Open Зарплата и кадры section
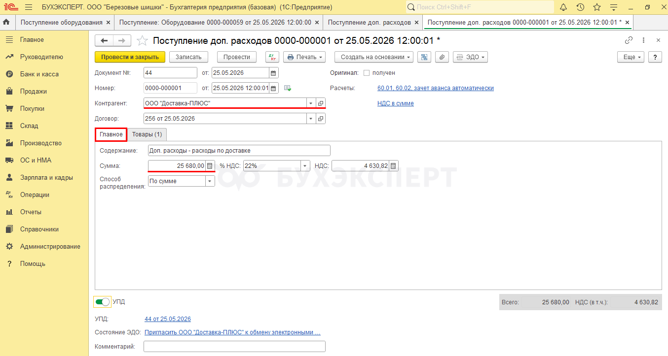Screen dimensions: 668x356 46,177
